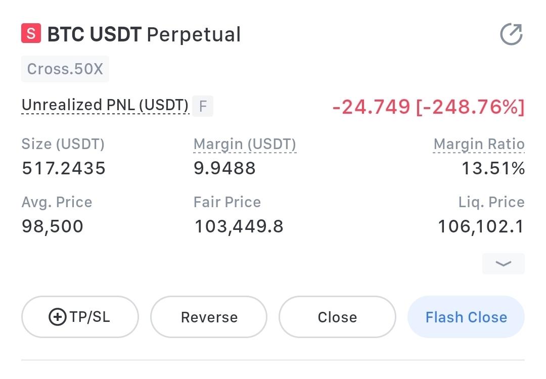
Task: Click the liquidation price 106,102.1
Action: click(x=481, y=226)
